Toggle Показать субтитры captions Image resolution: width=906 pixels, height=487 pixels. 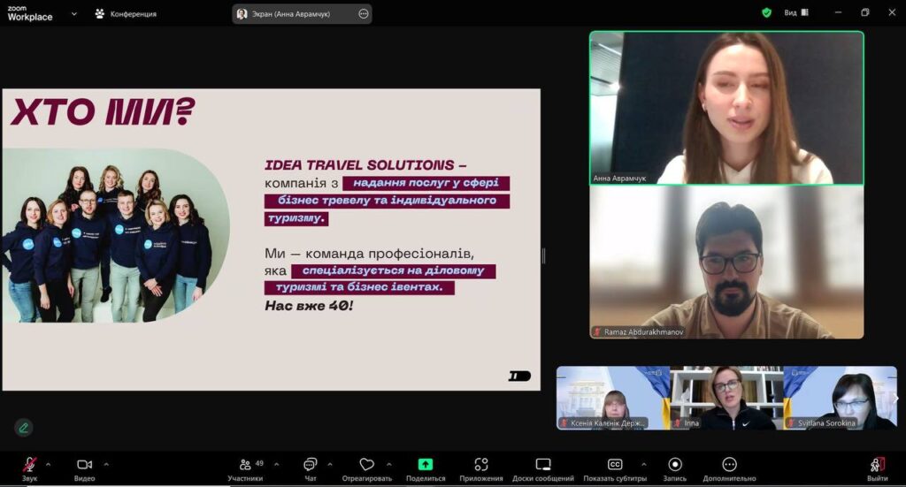click(x=615, y=465)
